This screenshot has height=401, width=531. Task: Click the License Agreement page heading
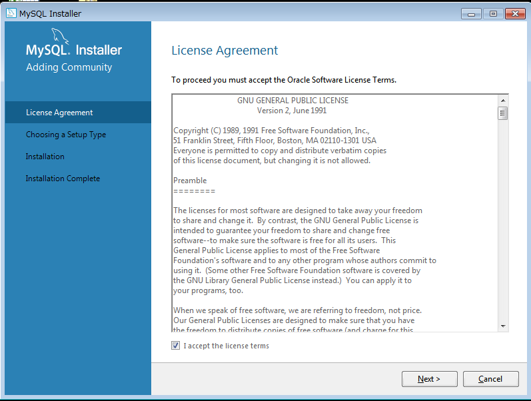(225, 51)
